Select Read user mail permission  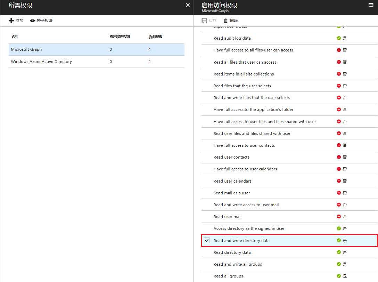pos(228,217)
